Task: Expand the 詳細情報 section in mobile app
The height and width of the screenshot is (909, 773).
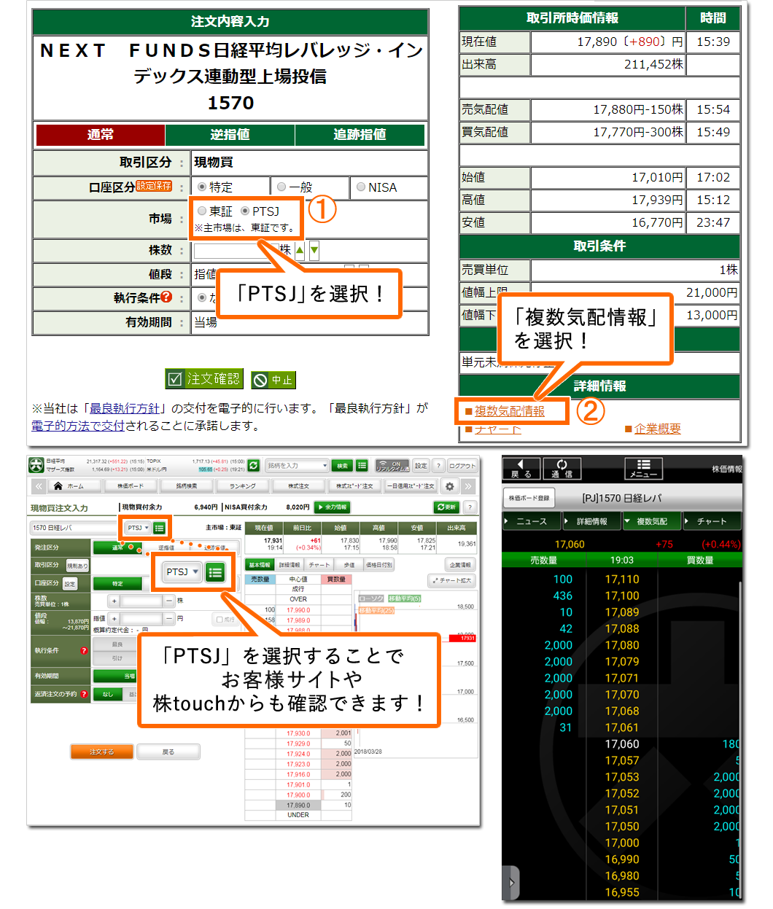Action: point(591,521)
